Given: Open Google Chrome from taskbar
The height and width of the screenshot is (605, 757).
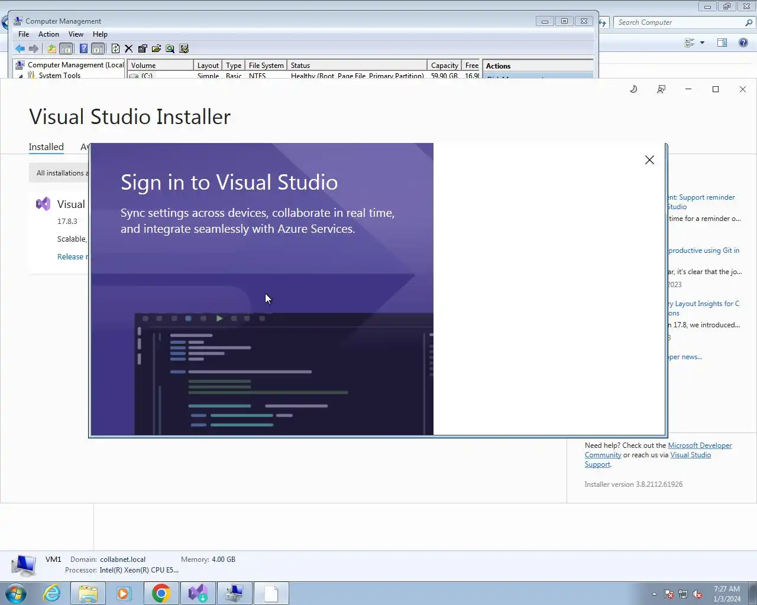Looking at the screenshot, I should tap(161, 593).
